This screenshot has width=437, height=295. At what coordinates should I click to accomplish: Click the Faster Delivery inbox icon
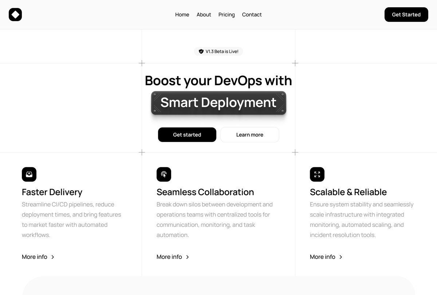click(29, 174)
